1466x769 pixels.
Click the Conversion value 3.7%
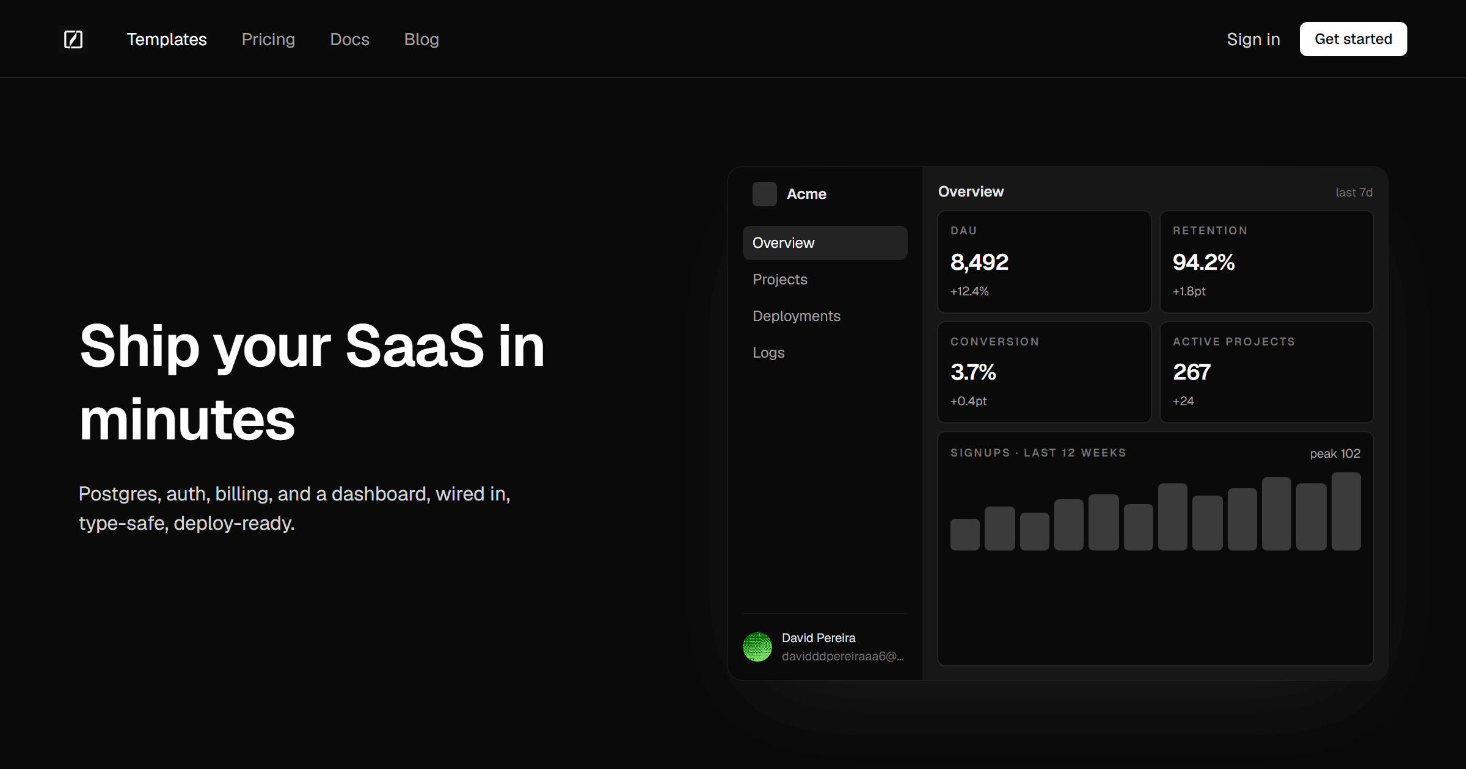[973, 372]
